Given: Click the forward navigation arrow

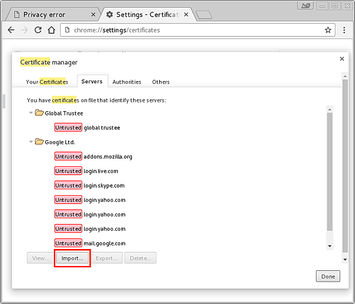Looking at the screenshot, I should pos(24,30).
